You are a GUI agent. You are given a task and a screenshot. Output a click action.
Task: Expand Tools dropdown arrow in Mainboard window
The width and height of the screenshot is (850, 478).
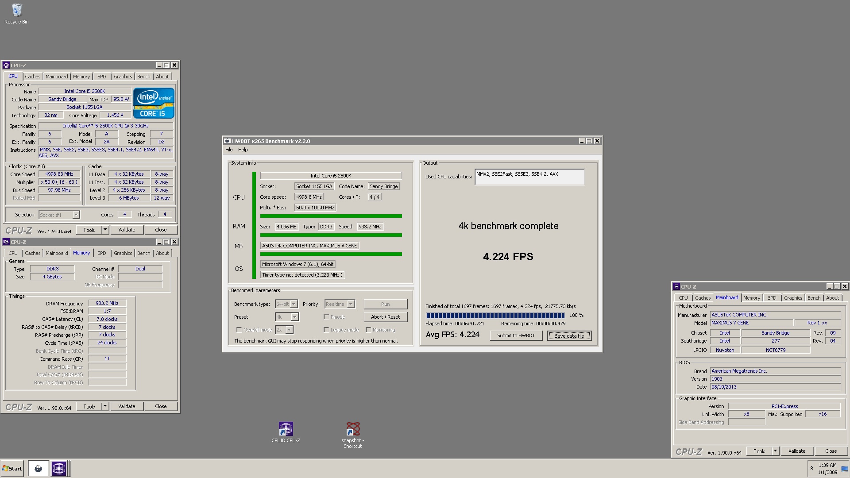[x=776, y=451]
